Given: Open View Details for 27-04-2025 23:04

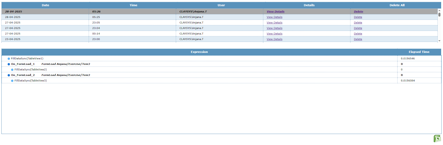Looking at the screenshot, I should click(274, 28).
